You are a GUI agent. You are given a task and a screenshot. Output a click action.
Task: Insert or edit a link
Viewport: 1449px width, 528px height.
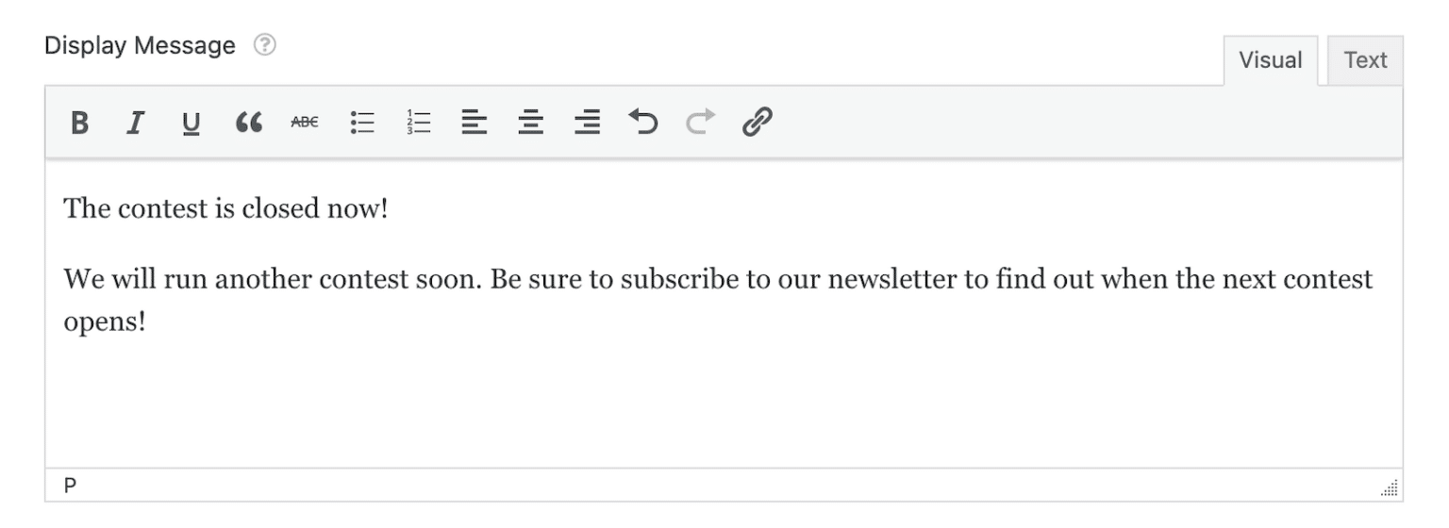click(757, 123)
